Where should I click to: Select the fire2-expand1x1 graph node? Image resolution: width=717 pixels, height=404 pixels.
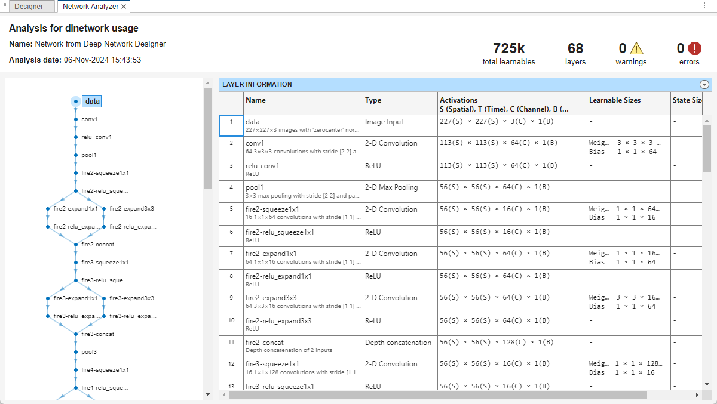coord(75,209)
